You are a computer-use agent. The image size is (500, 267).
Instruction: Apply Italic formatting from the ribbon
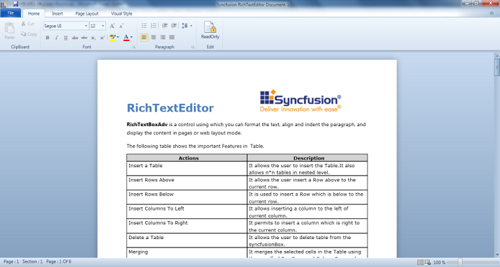coord(56,38)
